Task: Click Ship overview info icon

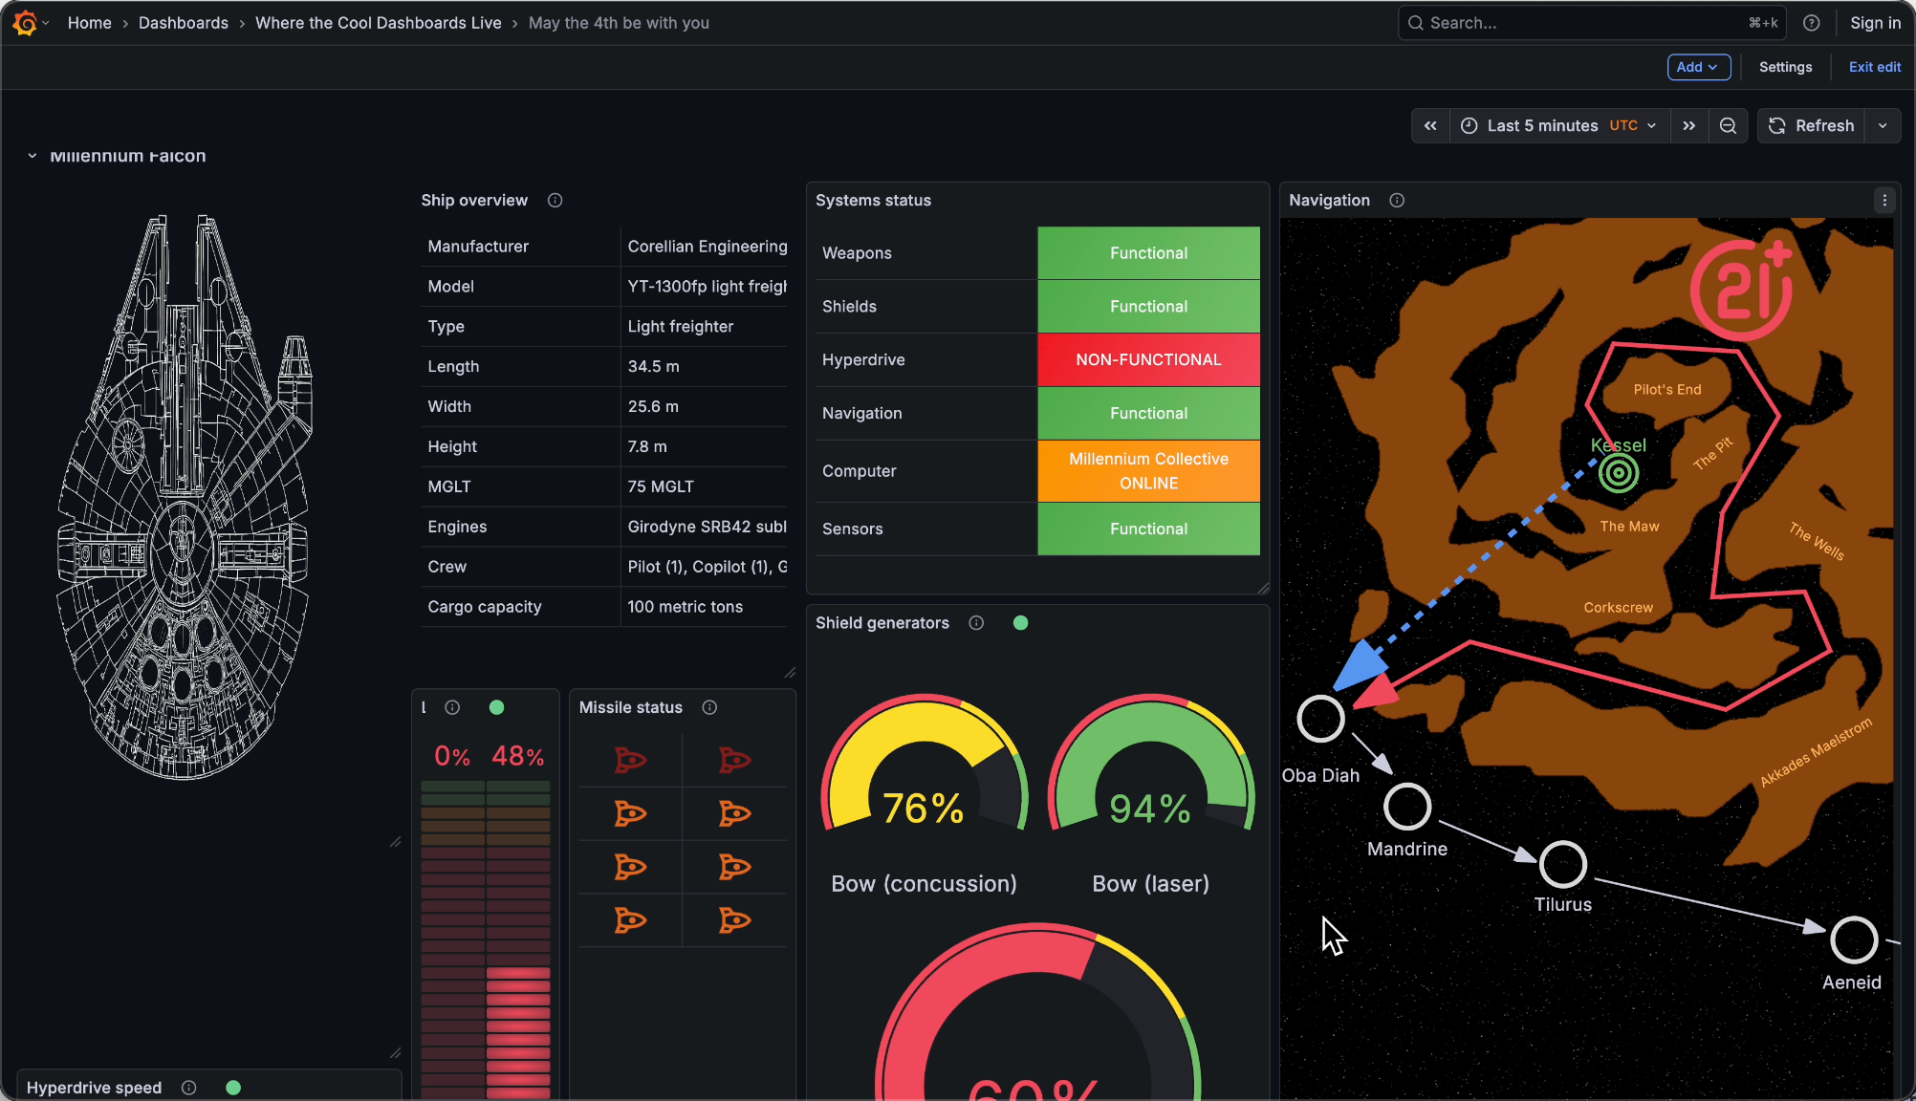Action: click(x=555, y=200)
